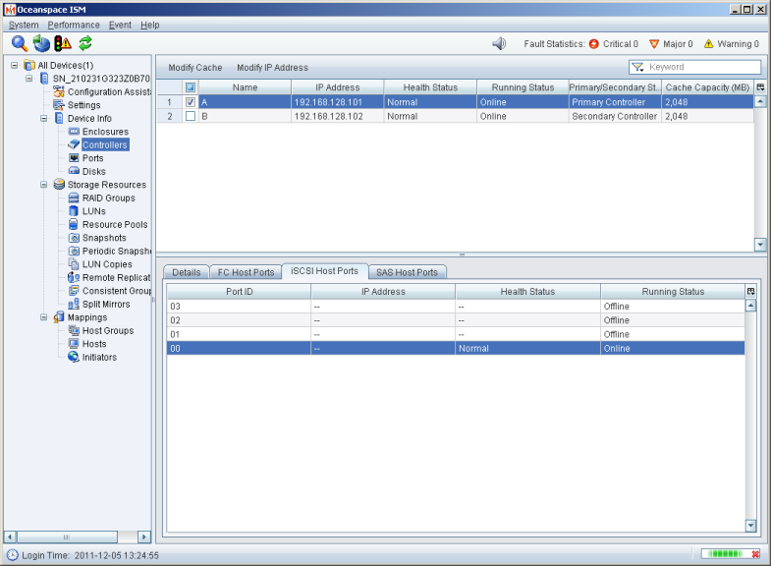Select the port 02 row

[x=456, y=320]
